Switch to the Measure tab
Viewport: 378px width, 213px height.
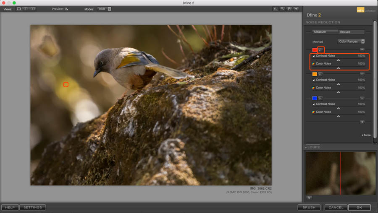pos(325,32)
